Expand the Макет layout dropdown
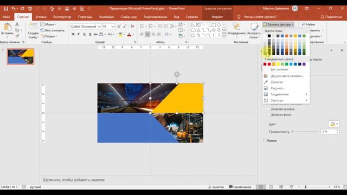The height and width of the screenshot is (195, 347). click(49, 24)
